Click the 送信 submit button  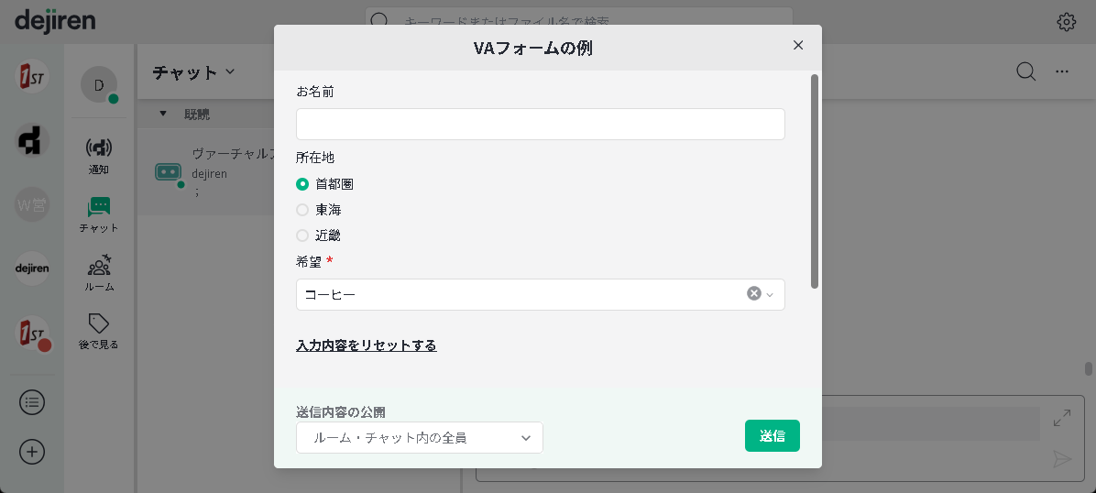tap(772, 436)
